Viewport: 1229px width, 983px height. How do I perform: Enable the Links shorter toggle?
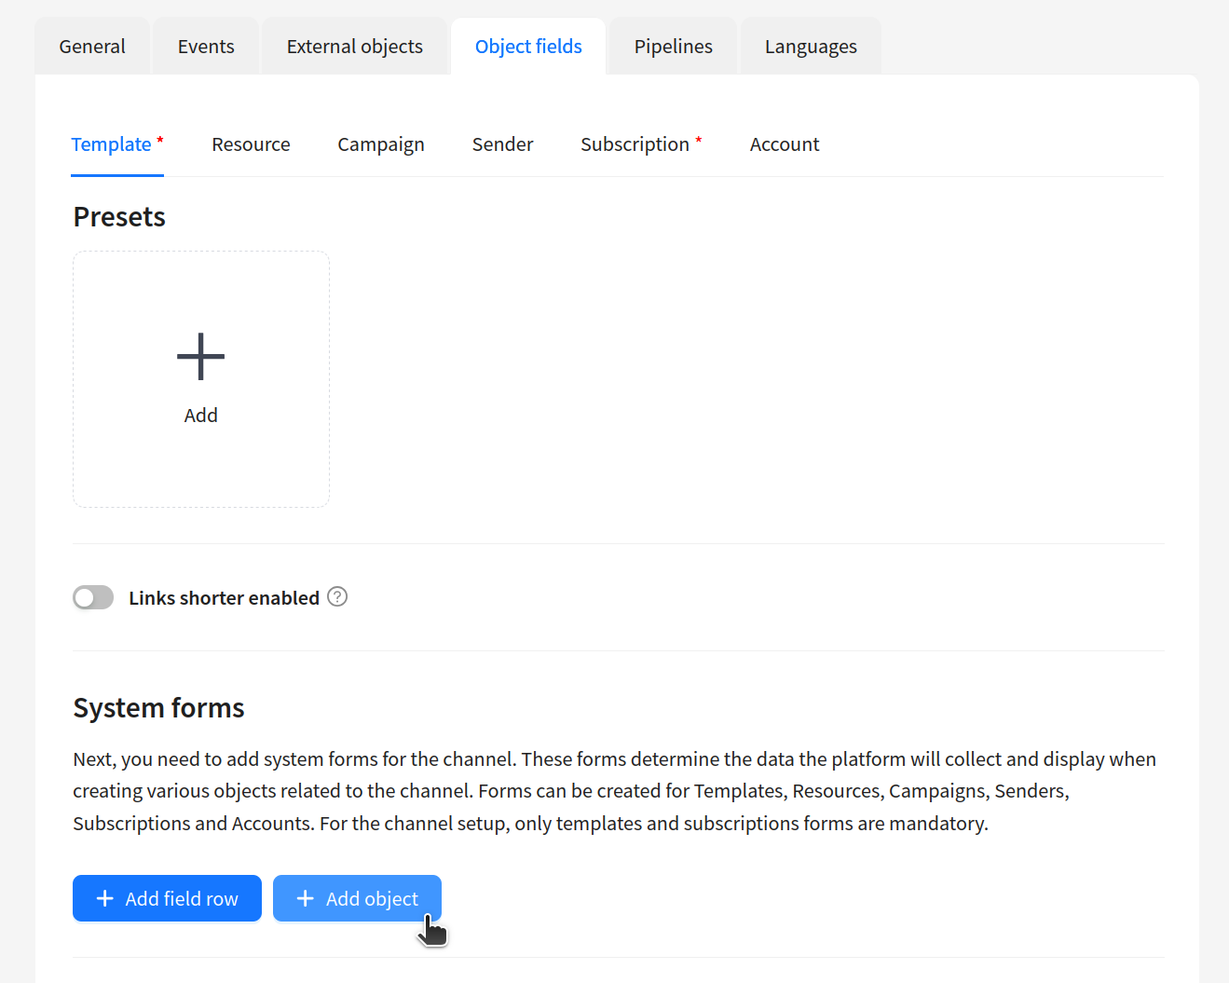pyautogui.click(x=93, y=597)
